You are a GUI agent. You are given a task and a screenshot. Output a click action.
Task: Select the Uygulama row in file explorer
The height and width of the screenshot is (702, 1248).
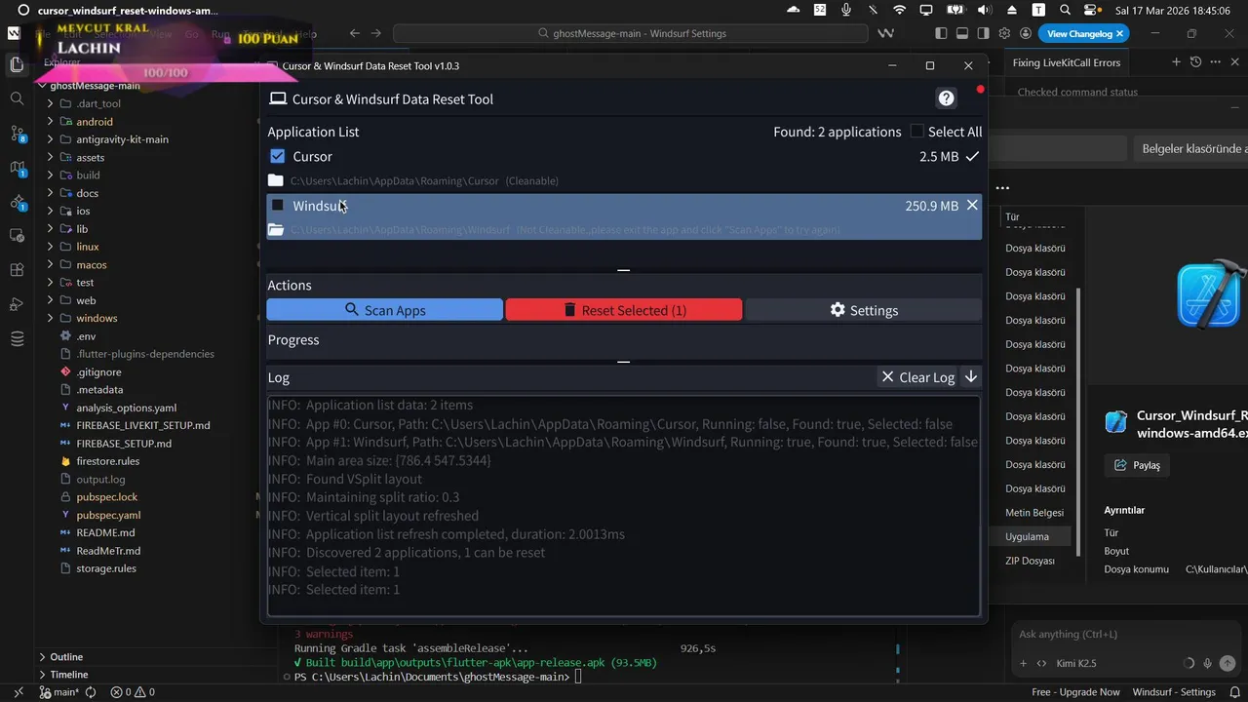click(1033, 536)
